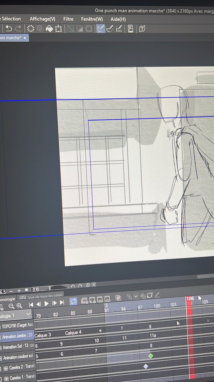Click the canvas zoom in plus button
Image resolution: width=214 pixels, height=382 pixels.
(19, 290)
